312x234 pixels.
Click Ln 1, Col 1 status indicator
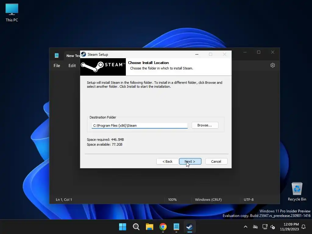(64, 200)
